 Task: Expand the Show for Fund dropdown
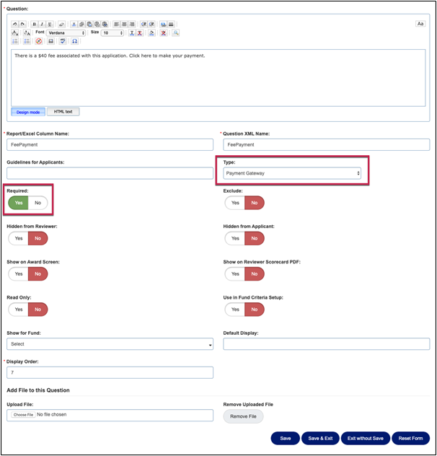pos(110,344)
